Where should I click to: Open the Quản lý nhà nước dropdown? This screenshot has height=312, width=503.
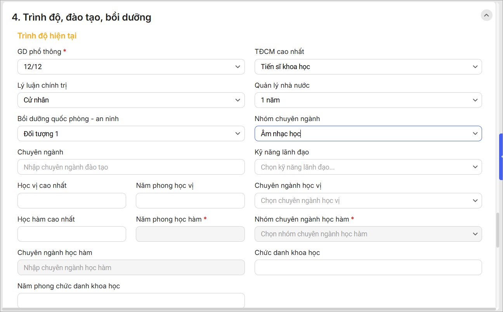pyautogui.click(x=368, y=100)
